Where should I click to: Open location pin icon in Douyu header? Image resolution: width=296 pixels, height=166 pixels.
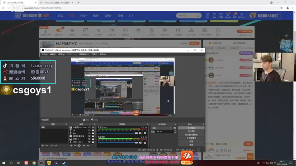pyautogui.click(x=242, y=15)
